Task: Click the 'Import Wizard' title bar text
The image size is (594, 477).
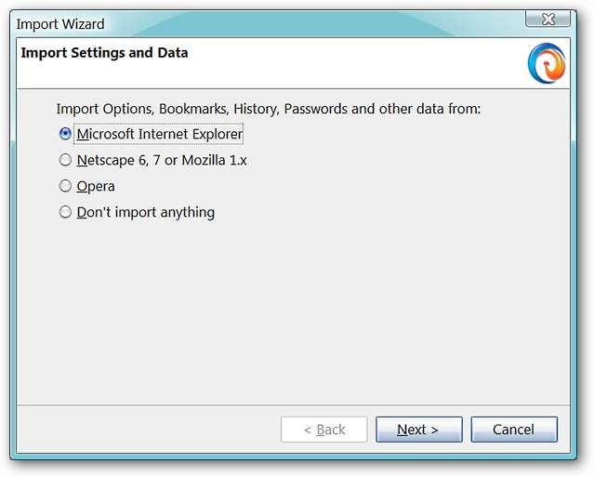Action: coord(60,23)
